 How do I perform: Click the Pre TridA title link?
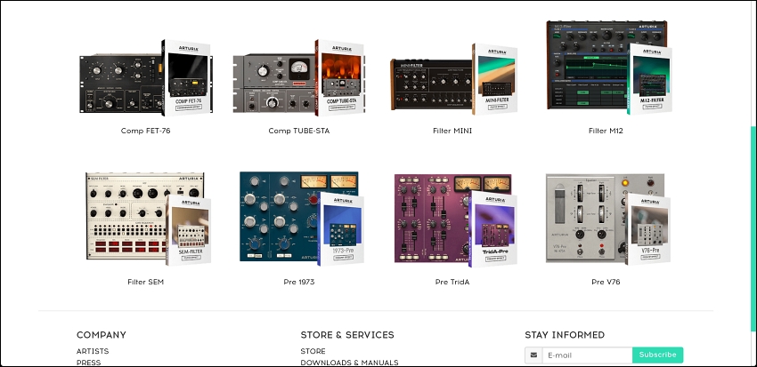pos(452,282)
